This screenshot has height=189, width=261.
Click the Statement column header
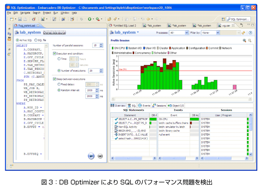130,115
